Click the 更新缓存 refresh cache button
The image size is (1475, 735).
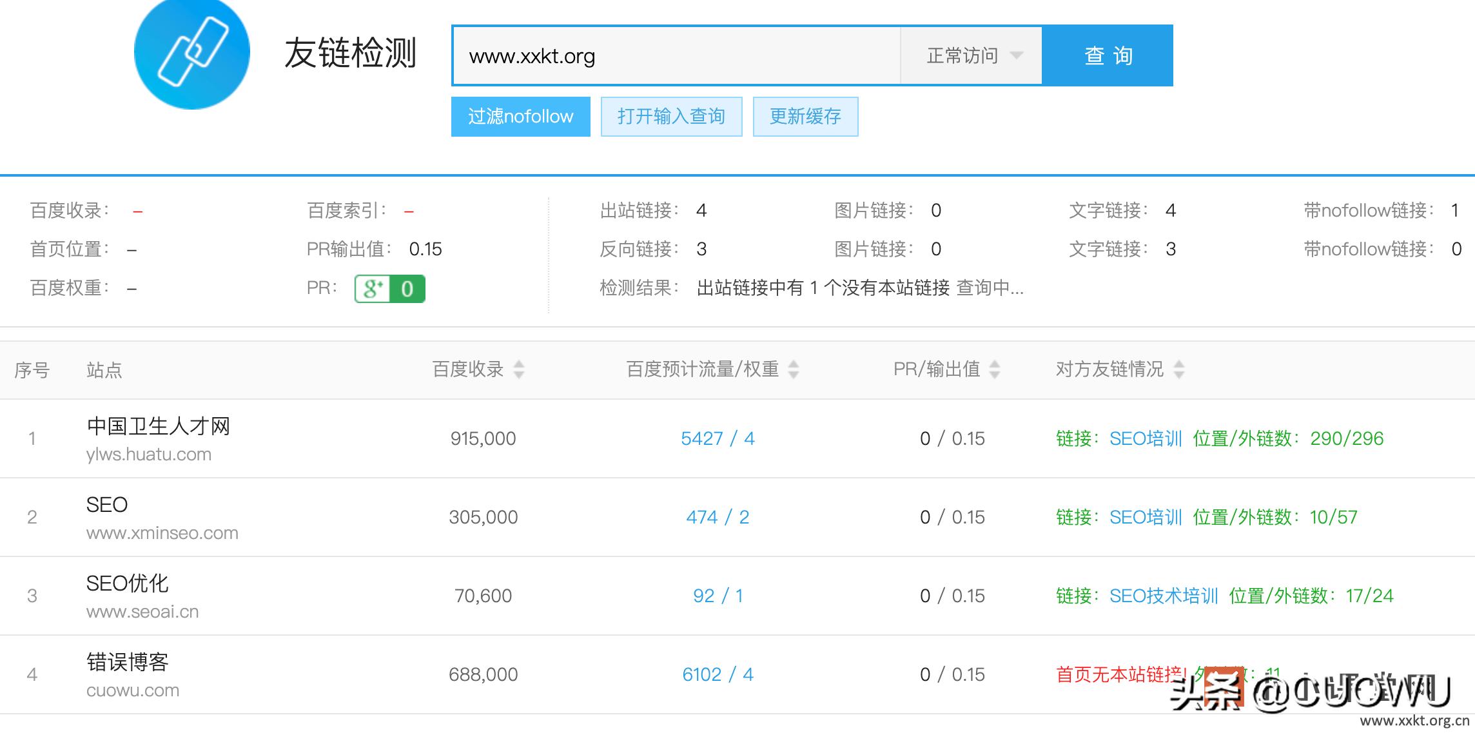pos(806,117)
